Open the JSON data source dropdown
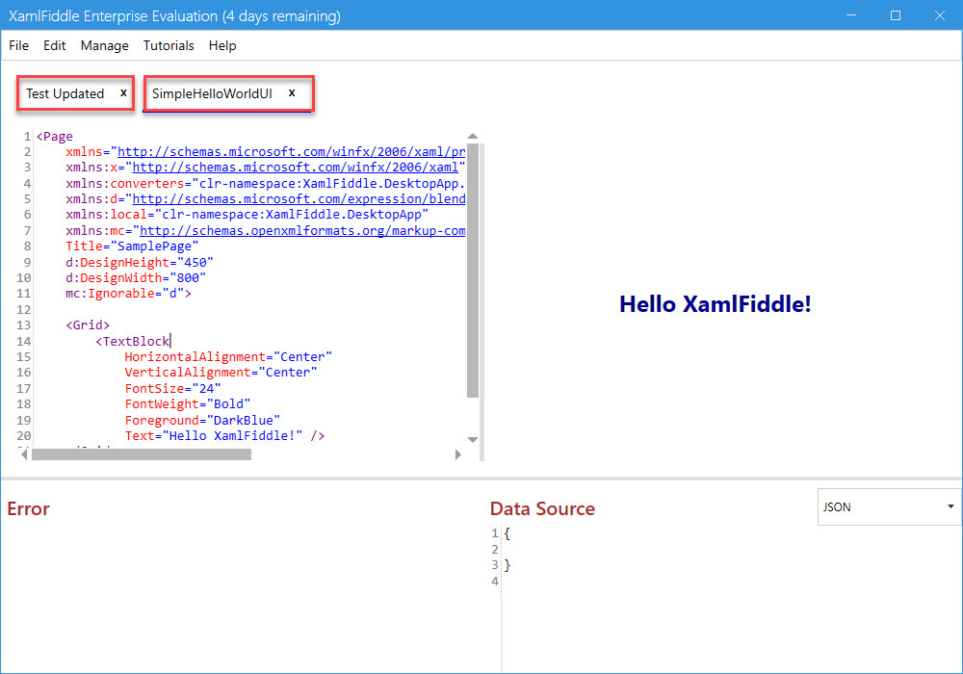 point(889,506)
